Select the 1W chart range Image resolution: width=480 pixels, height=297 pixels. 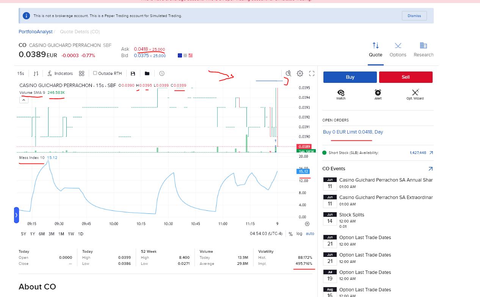(71, 234)
